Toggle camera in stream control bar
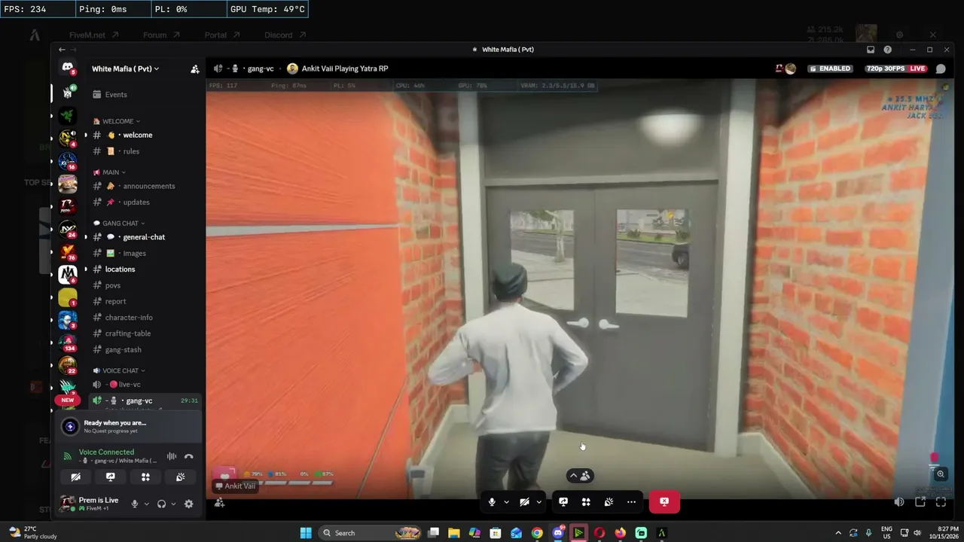 click(x=524, y=502)
